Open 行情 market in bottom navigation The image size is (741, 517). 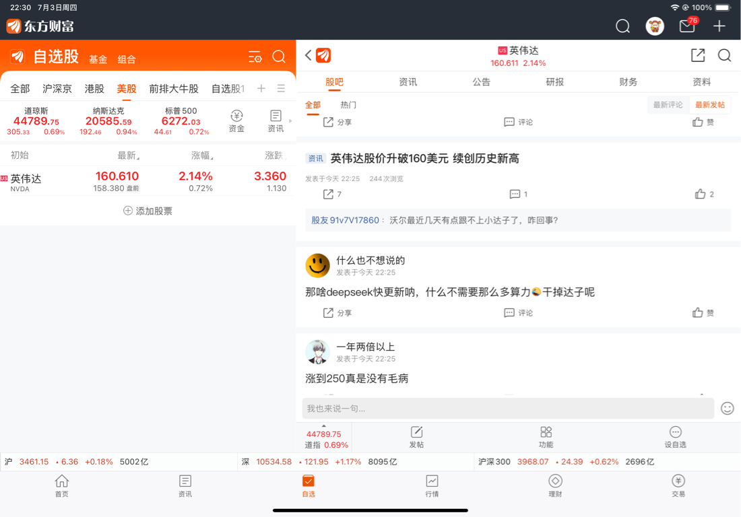(432, 486)
